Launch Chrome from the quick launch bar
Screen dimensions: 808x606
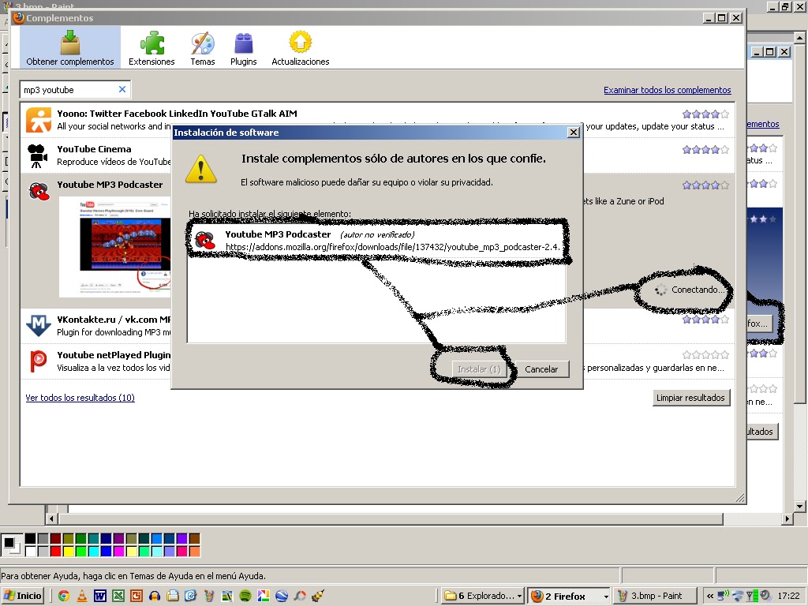click(x=63, y=596)
